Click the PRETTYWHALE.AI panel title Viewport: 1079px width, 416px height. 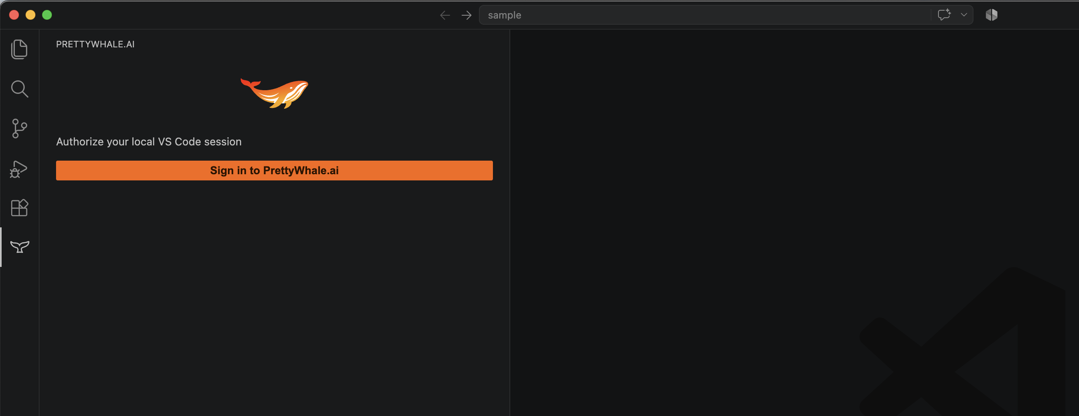coord(95,44)
